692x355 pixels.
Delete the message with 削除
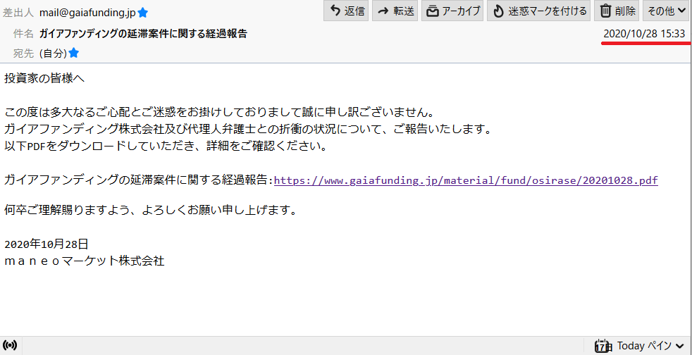click(617, 11)
